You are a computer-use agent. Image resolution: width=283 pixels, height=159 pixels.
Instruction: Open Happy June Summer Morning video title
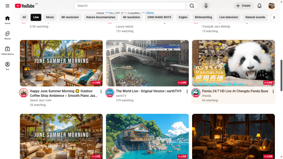click(x=63, y=94)
